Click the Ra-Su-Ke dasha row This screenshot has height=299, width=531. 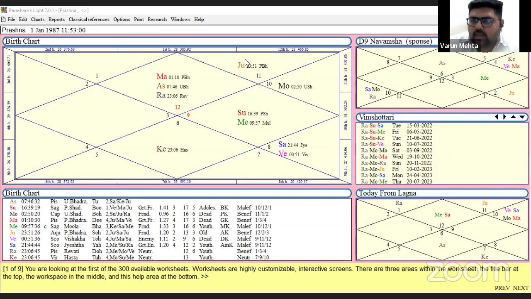[x=396, y=138]
